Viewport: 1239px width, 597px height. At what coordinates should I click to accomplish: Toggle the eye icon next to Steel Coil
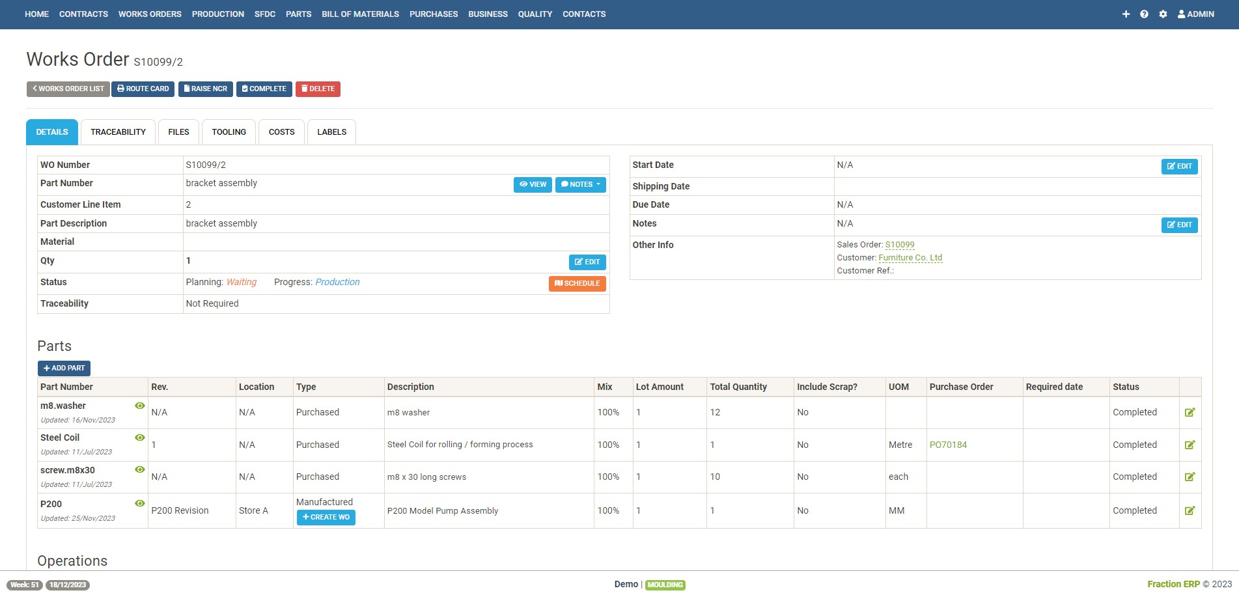coord(139,437)
